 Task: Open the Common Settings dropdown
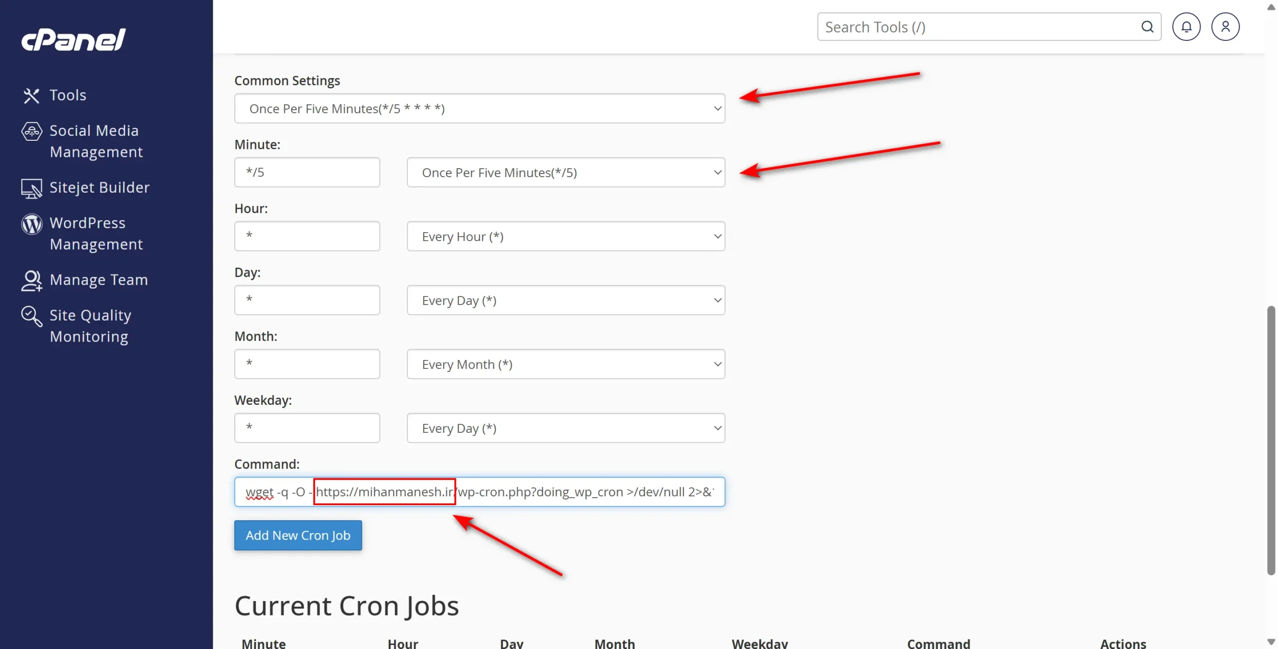tap(479, 108)
